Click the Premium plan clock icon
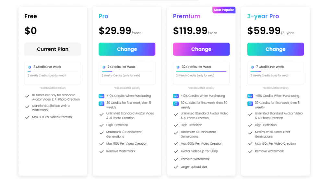Screen dimensions: 332x183 (x=176, y=104)
